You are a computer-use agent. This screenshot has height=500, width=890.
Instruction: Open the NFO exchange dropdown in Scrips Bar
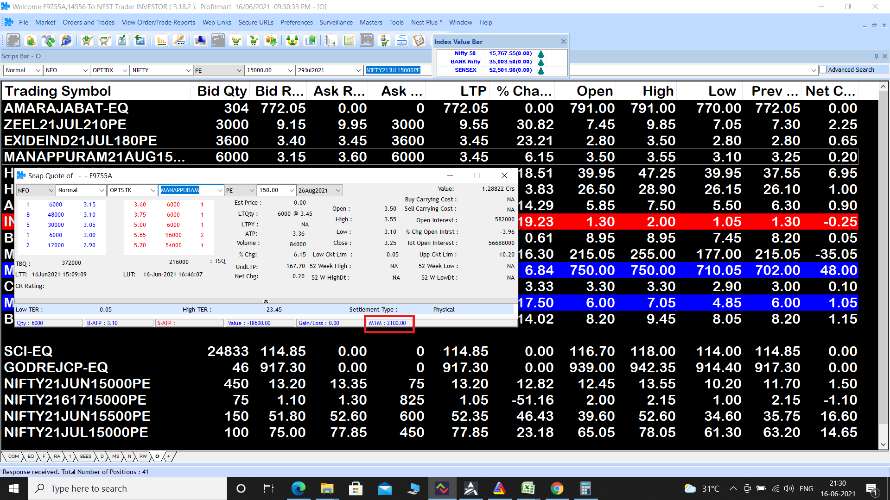(85, 70)
